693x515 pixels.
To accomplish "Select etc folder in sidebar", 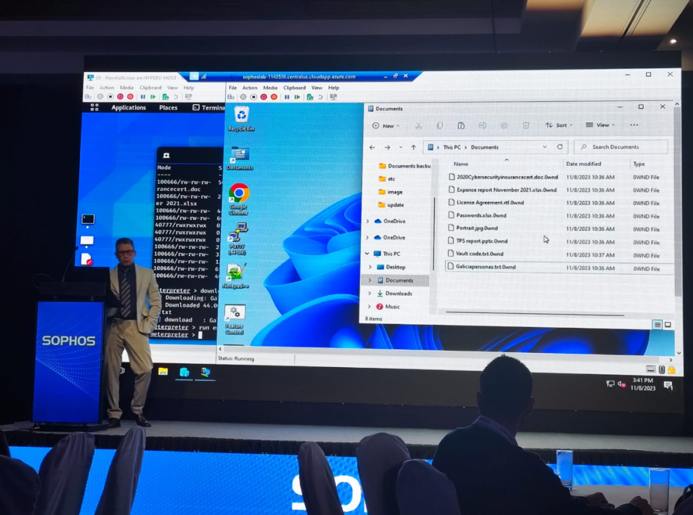I will click(387, 179).
